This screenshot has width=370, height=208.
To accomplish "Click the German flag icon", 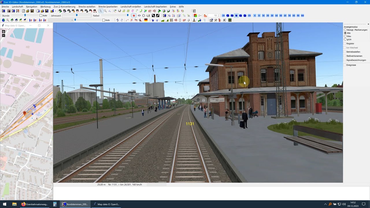I will click(146, 20).
